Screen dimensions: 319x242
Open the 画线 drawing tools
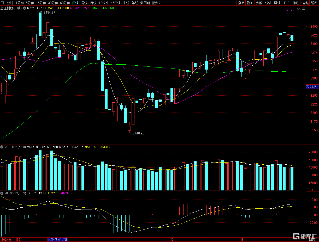click(x=277, y=3)
